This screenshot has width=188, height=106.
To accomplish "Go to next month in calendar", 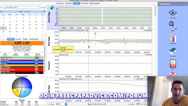I will [44, 11].
